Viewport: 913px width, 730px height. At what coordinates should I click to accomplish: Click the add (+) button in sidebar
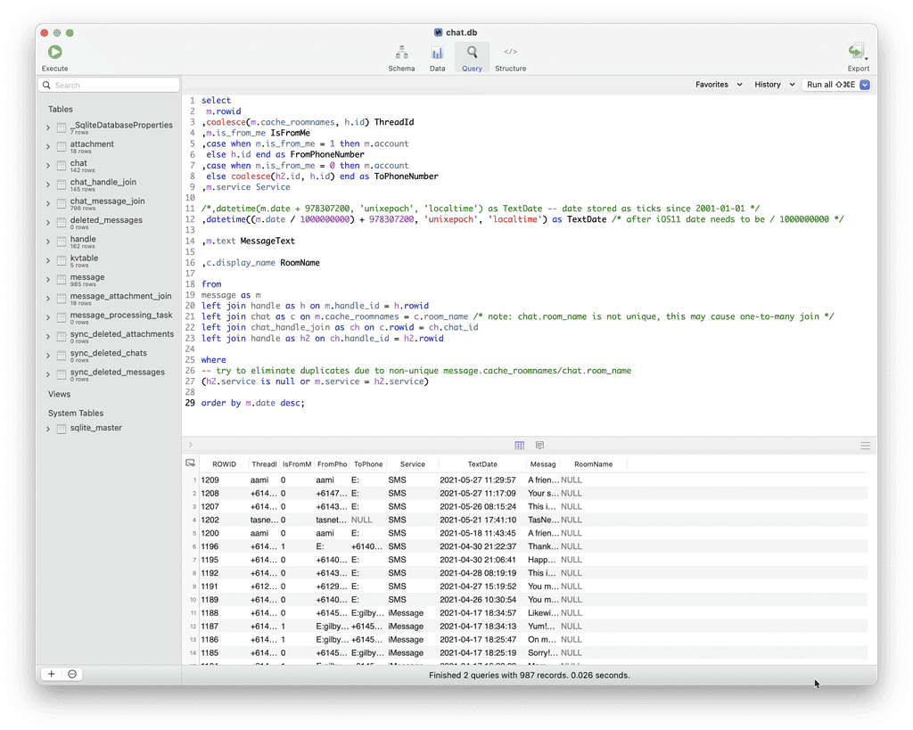pyautogui.click(x=51, y=674)
